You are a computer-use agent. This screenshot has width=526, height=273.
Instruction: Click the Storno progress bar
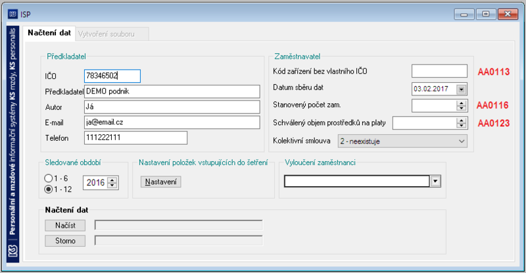[178, 240]
